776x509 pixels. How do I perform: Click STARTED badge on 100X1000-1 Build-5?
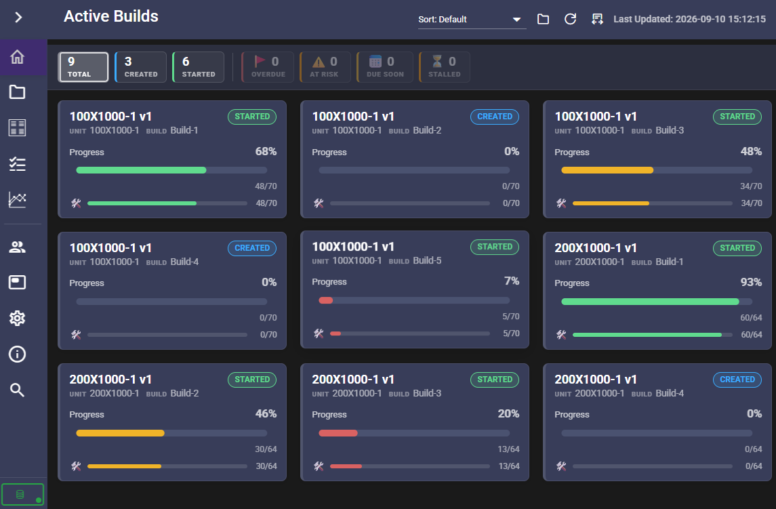pos(494,247)
